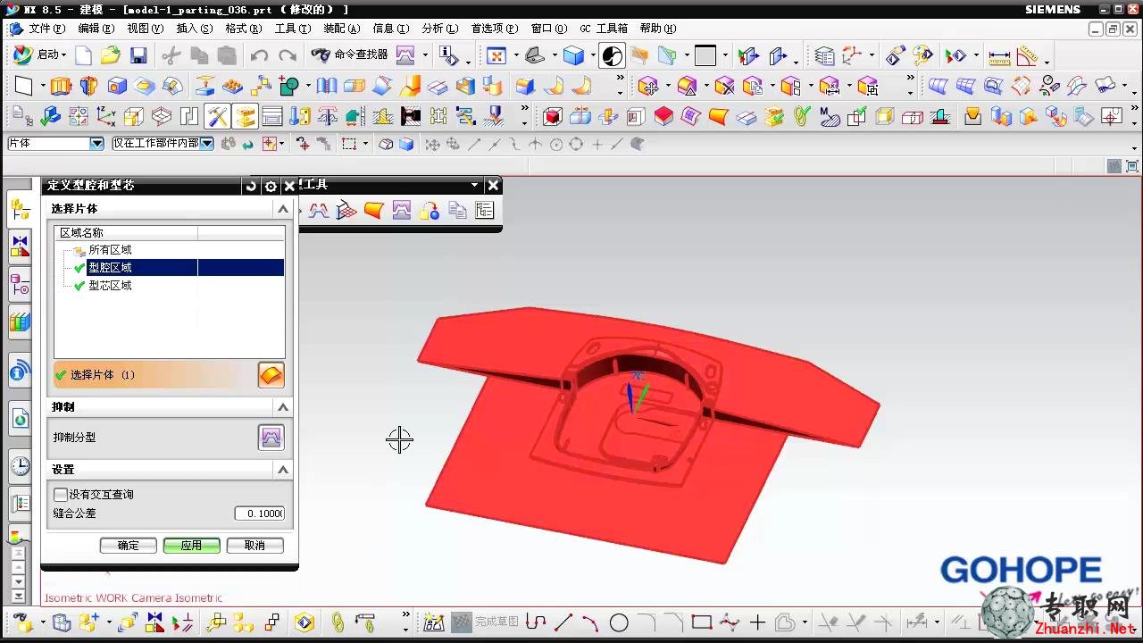Click the parting navigator list icon
1143x643 pixels.
coord(484,211)
